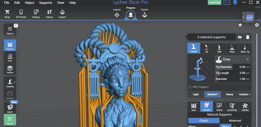261x127 pixels.
Task: Select the Exterior view tool
Action: coord(10,95)
